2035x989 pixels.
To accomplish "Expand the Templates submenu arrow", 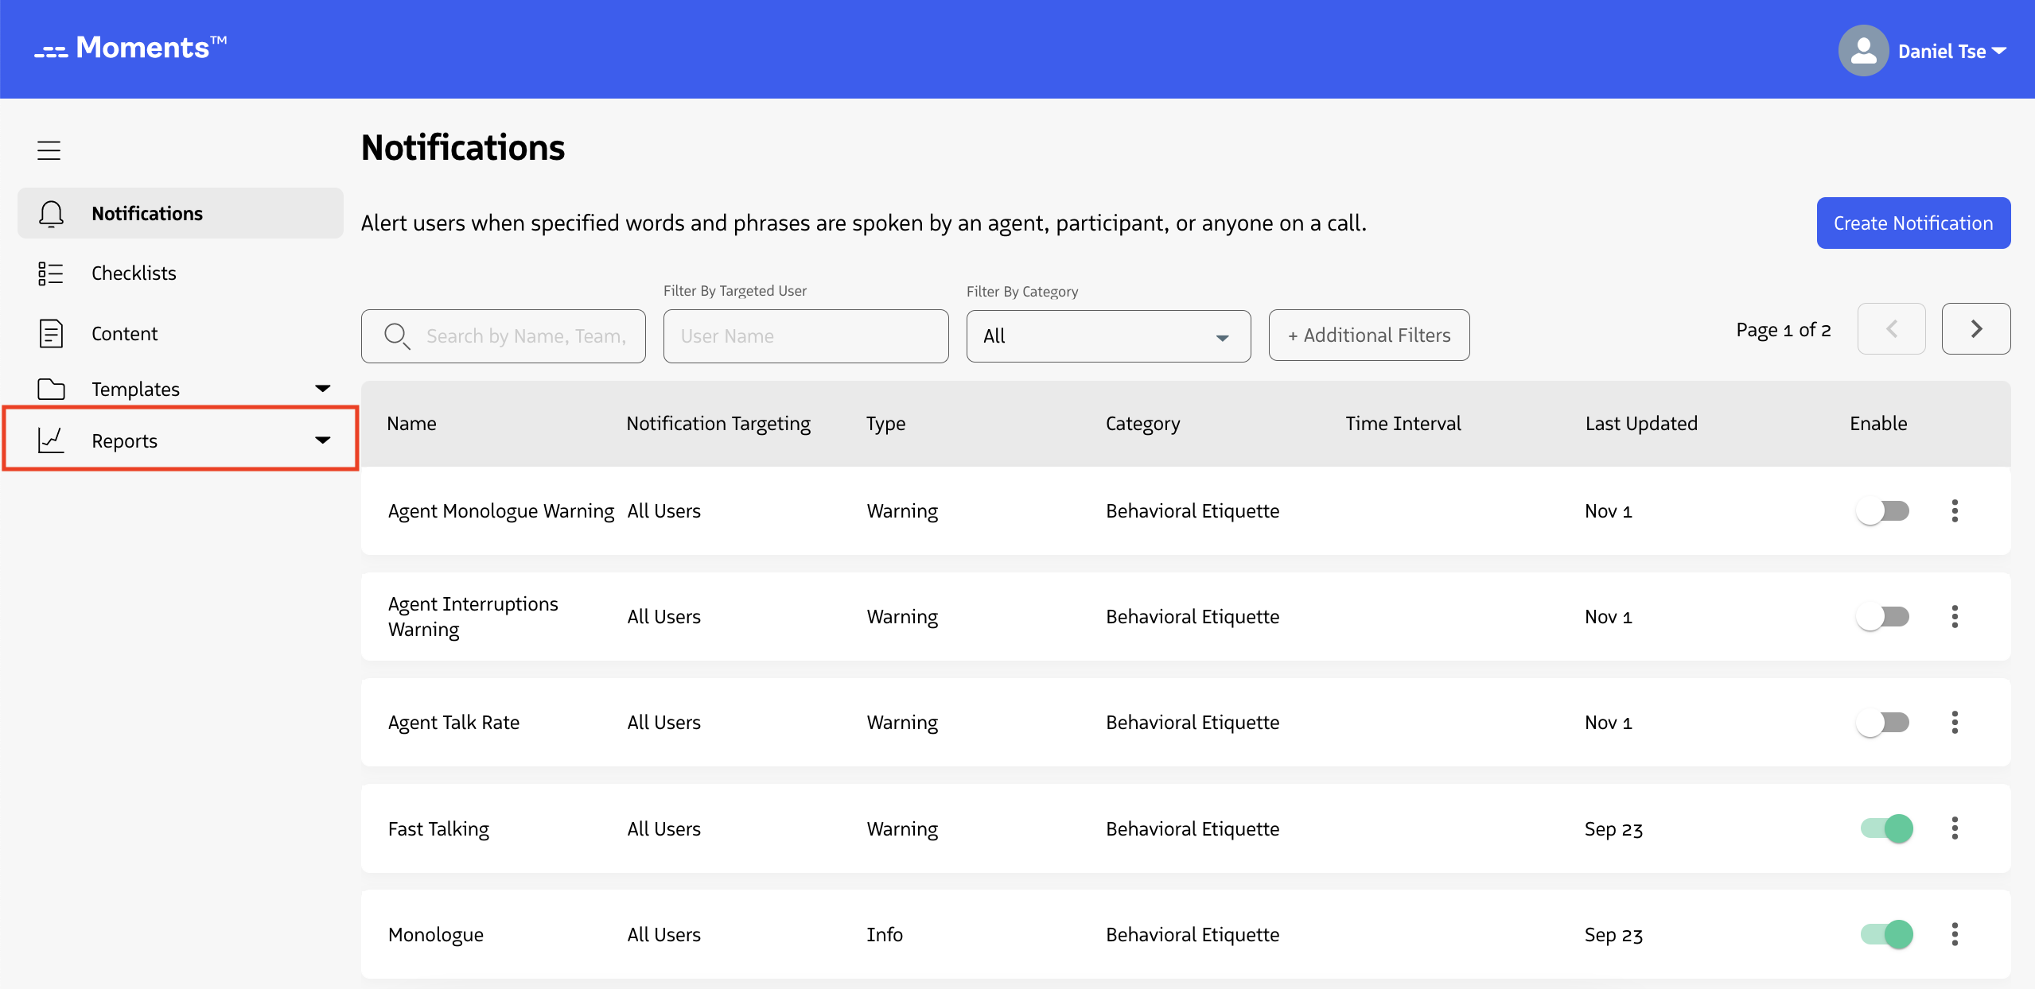I will (x=322, y=389).
